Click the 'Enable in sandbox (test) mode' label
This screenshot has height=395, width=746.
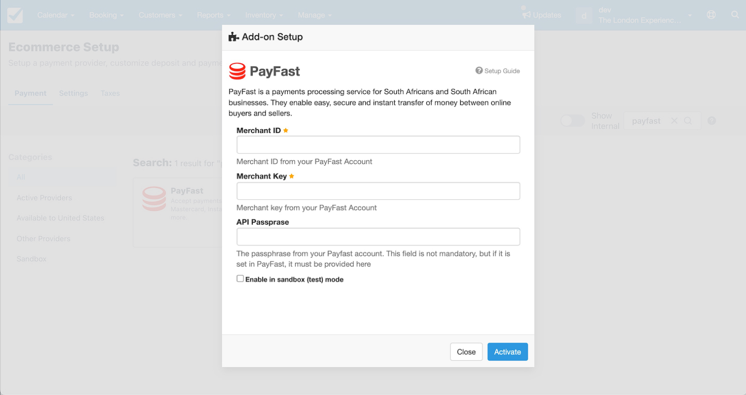294,280
